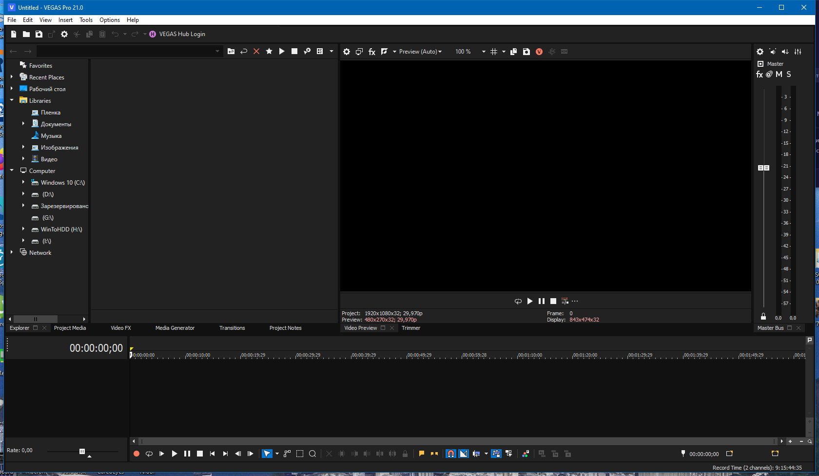The width and height of the screenshot is (819, 476).
Task: Select Recent Places in Explorer tree
Action: click(46, 77)
